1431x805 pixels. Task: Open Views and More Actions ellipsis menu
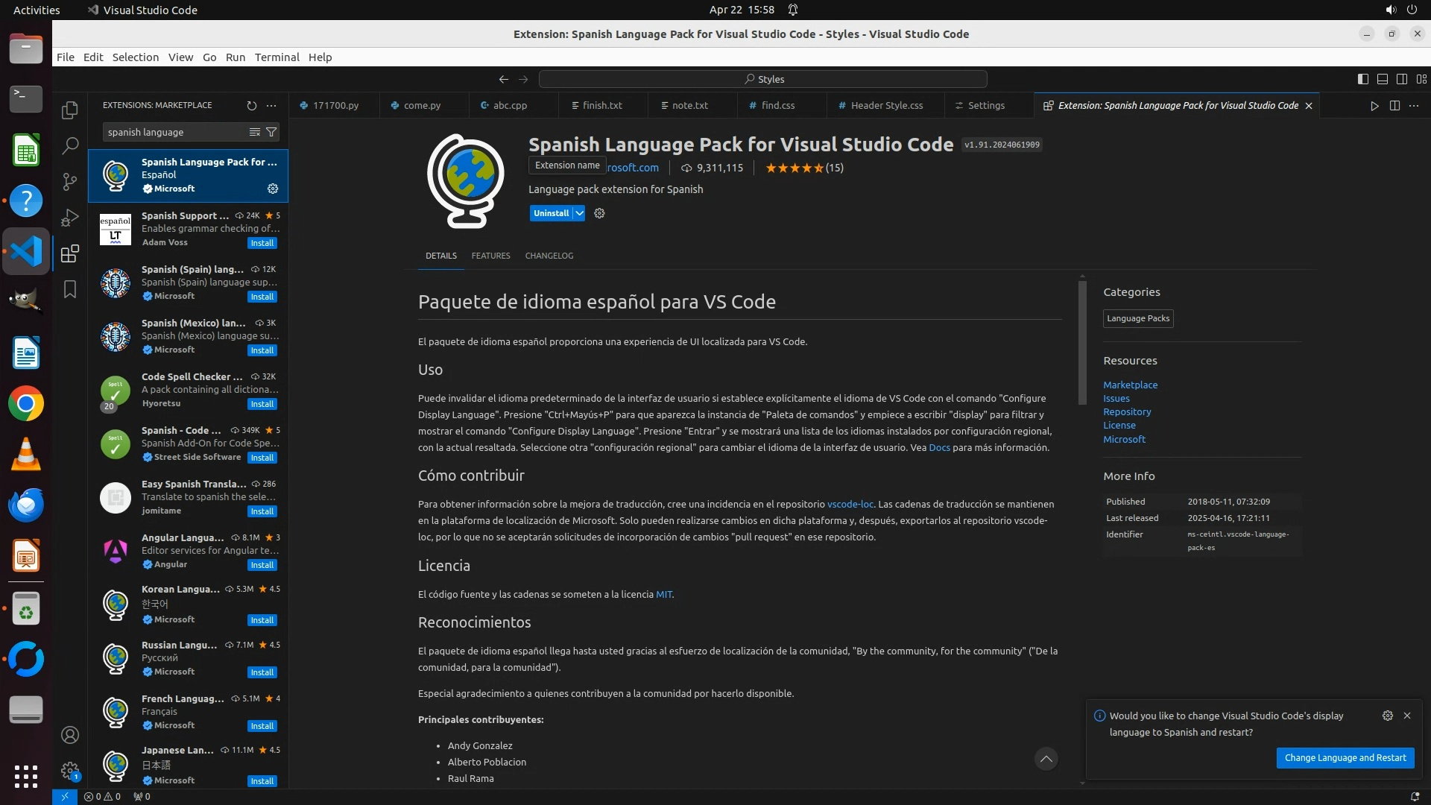point(271,106)
